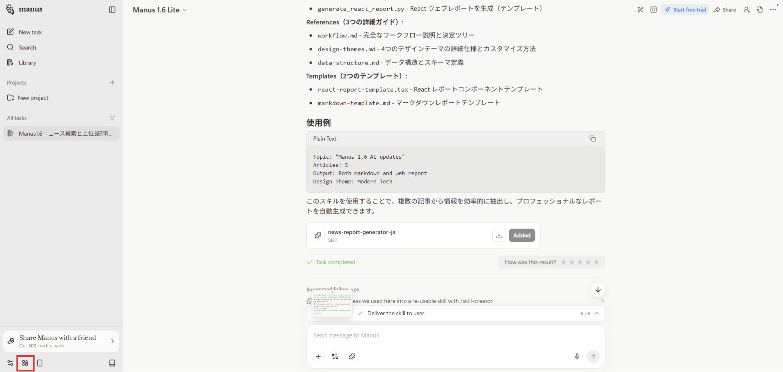Start a New task
This screenshot has width=783, height=372.
tap(30, 32)
